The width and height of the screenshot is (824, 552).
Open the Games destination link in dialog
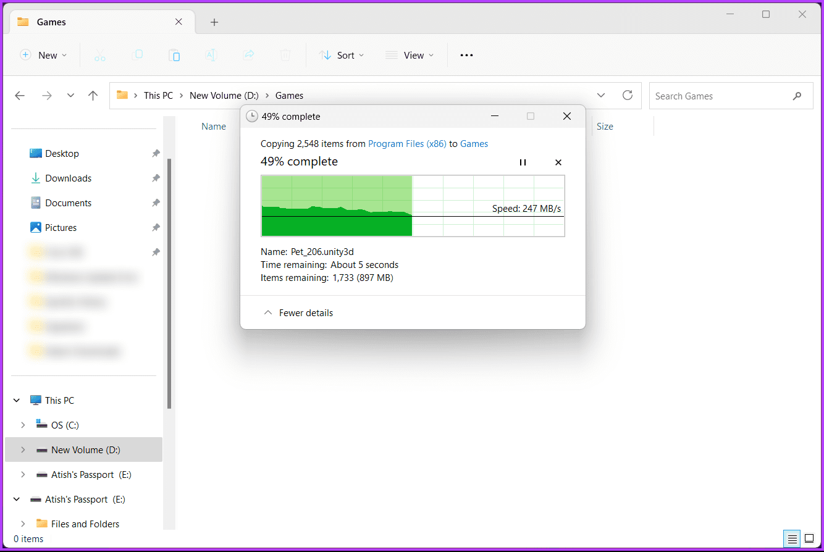point(474,144)
